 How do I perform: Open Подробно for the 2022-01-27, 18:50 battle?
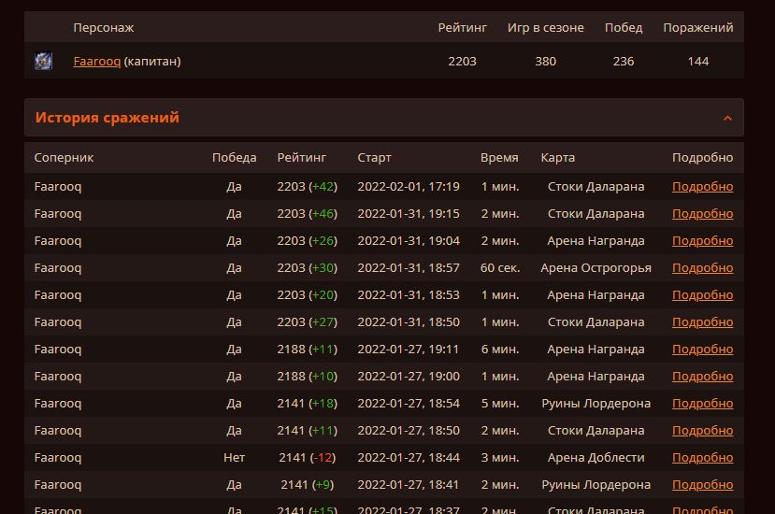click(x=702, y=431)
